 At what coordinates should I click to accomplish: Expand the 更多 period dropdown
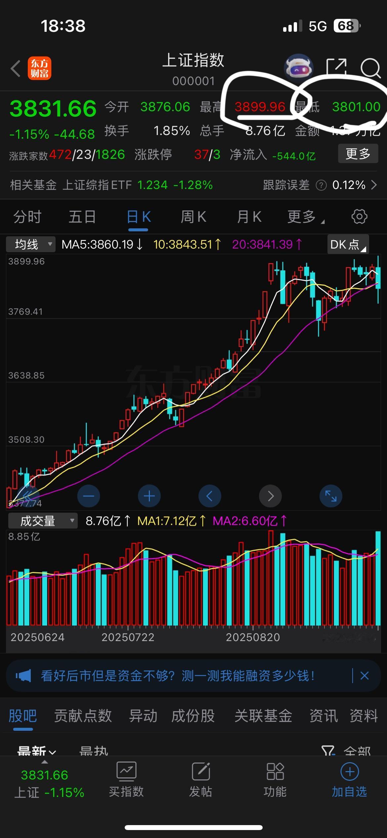coord(306,217)
